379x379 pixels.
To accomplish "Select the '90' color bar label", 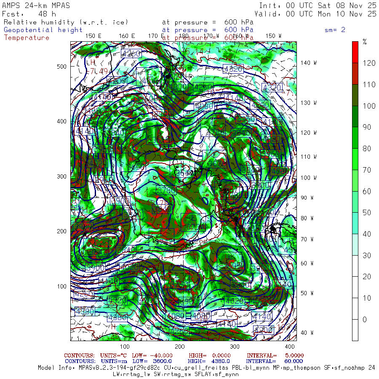I will 367,127.
